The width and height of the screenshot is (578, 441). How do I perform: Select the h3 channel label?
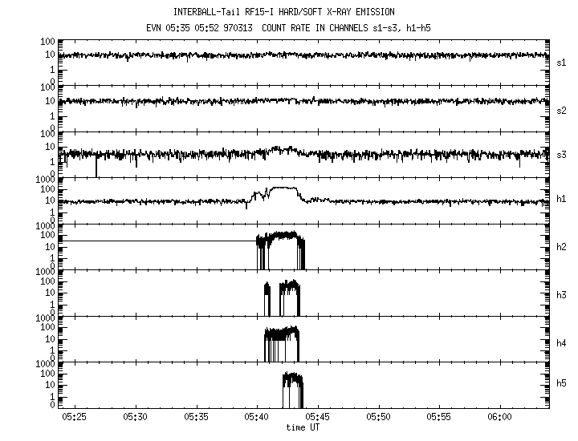[562, 295]
